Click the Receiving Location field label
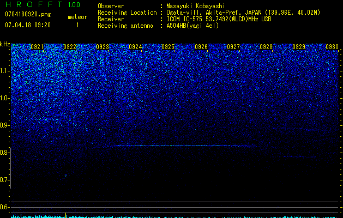Viewport: 343px width, 218px height. [127, 13]
